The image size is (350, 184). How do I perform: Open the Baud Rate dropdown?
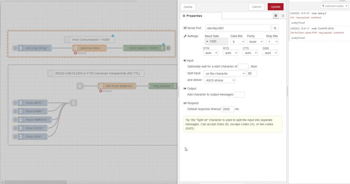(216, 42)
